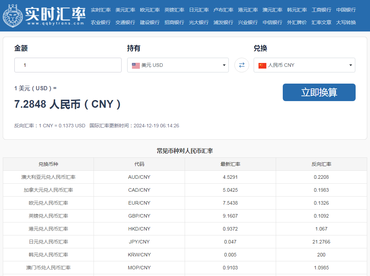Viewport: 370px width, 276px height.
Task: Open the 工商银行 menu item
Action: click(x=321, y=10)
